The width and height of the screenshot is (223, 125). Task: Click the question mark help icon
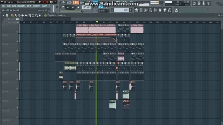[x=208, y=3]
